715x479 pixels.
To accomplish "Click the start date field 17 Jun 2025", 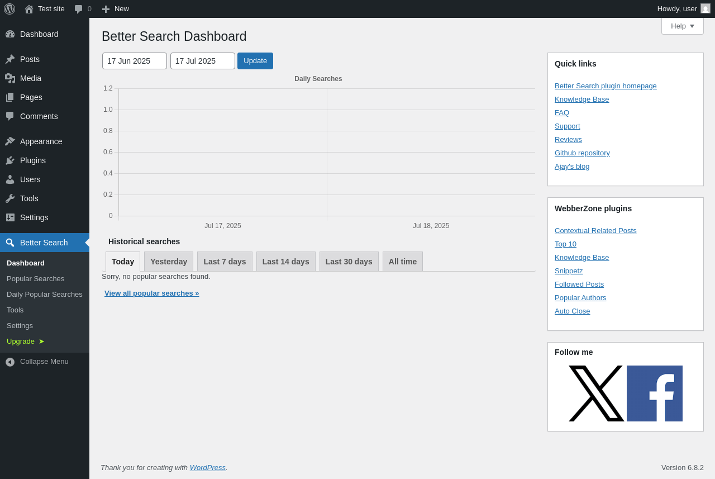I will tap(135, 61).
